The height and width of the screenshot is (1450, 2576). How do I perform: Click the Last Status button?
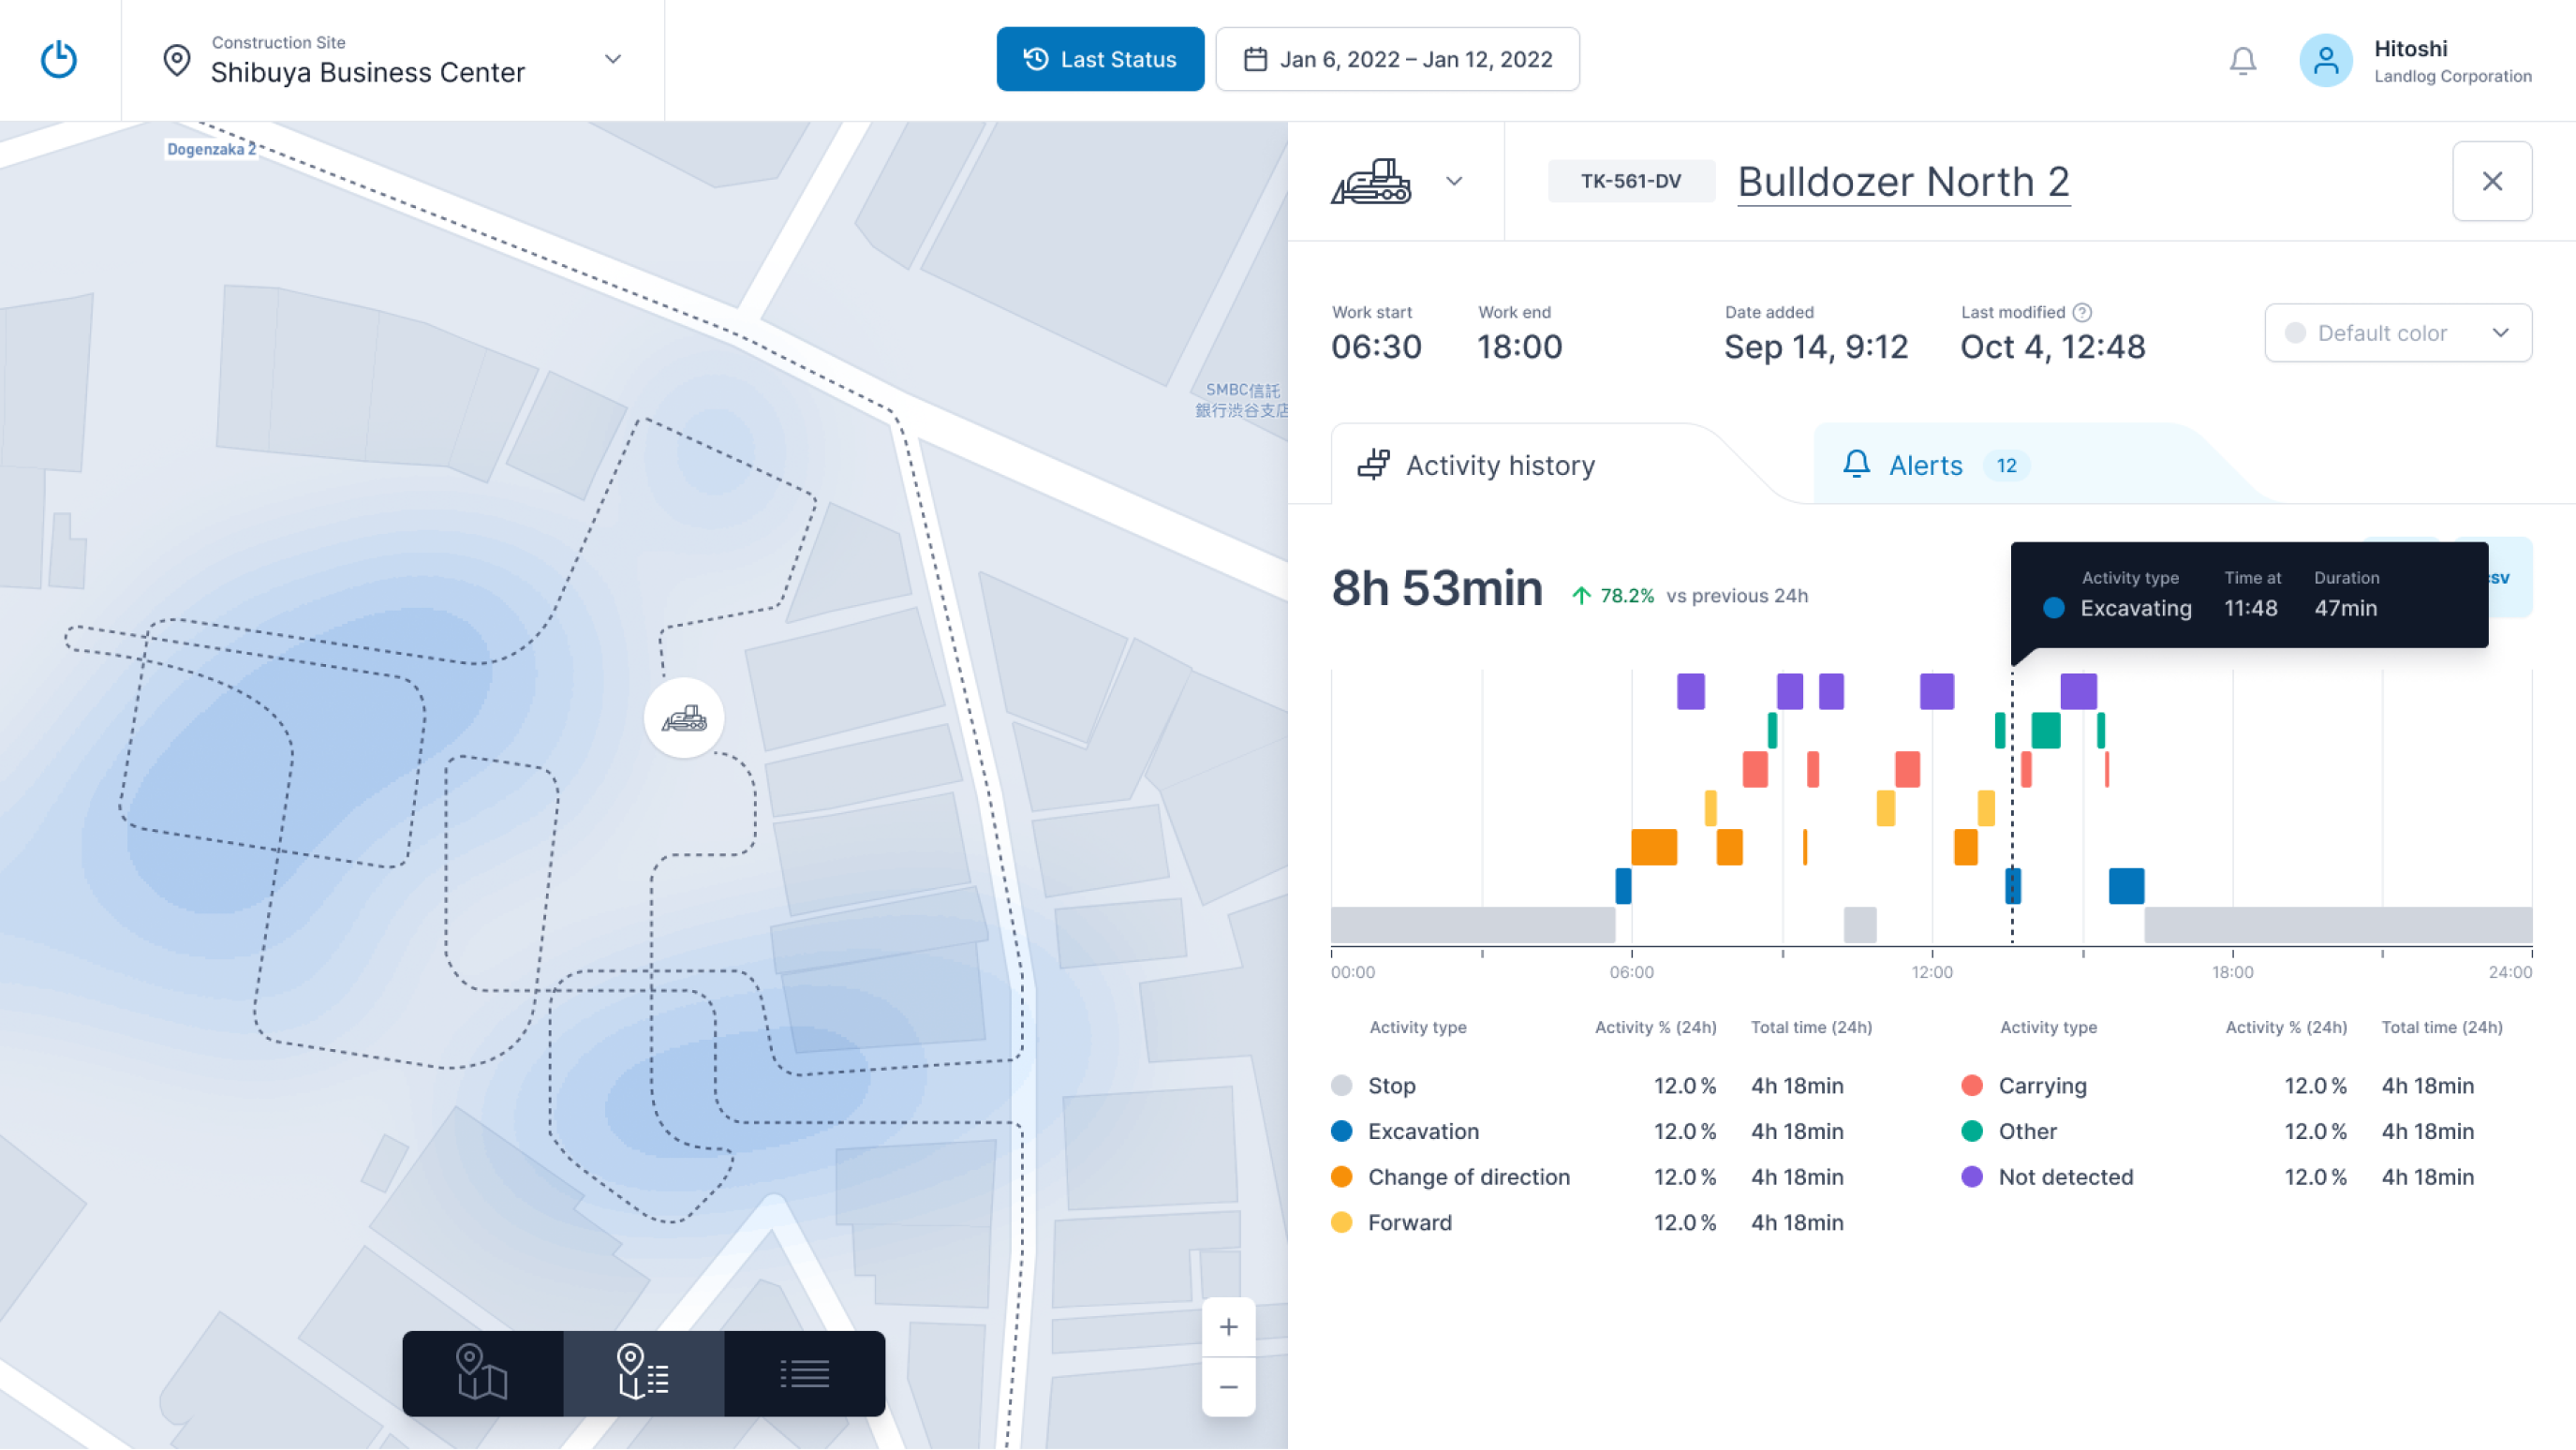(1100, 59)
